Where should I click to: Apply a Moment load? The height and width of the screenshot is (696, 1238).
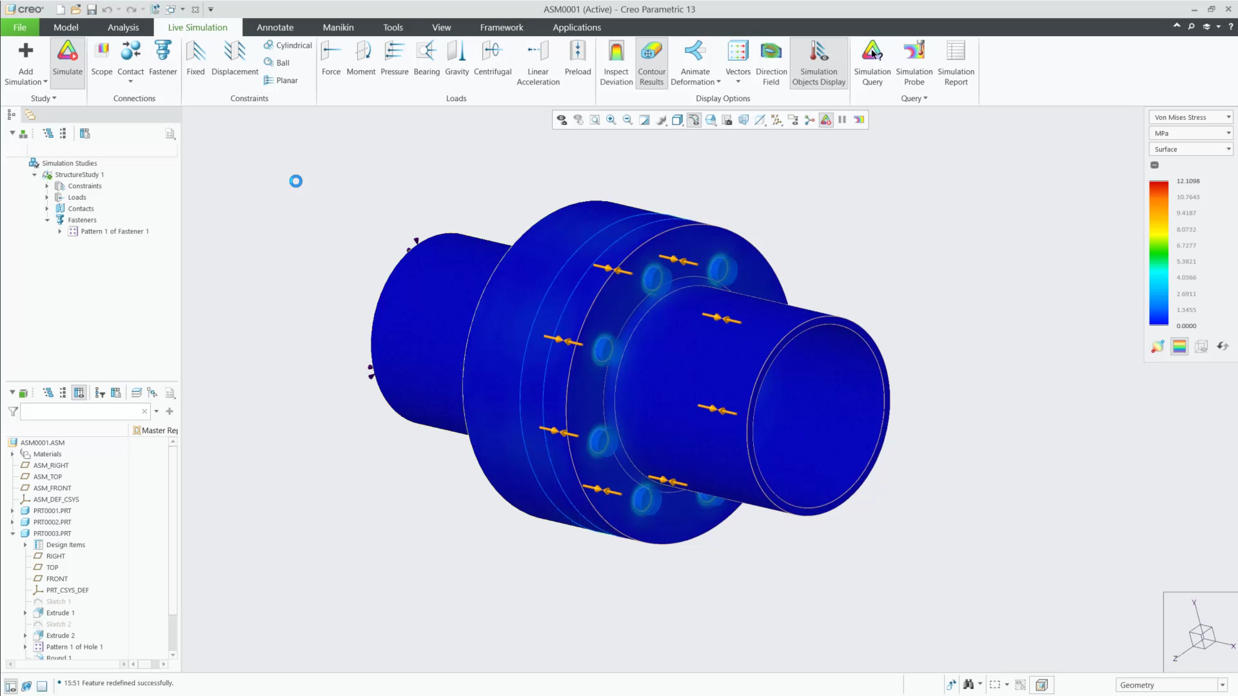tap(360, 58)
